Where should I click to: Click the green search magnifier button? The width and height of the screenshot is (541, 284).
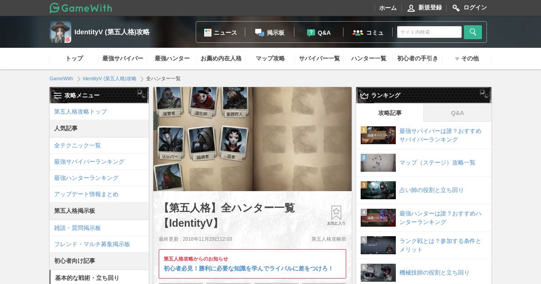coord(473,32)
